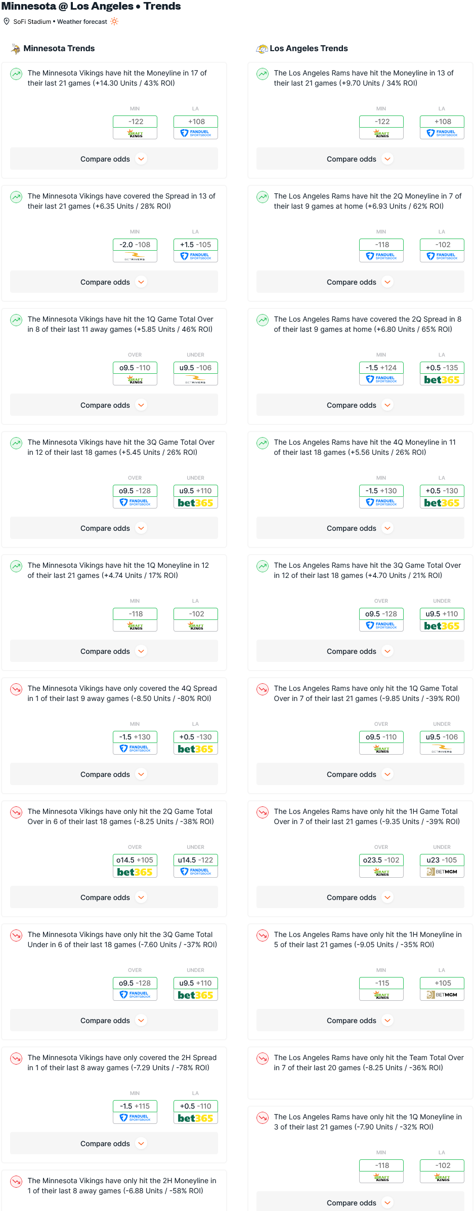Open the Weather forecast link
This screenshot has height=1211, width=475.
[x=82, y=22]
